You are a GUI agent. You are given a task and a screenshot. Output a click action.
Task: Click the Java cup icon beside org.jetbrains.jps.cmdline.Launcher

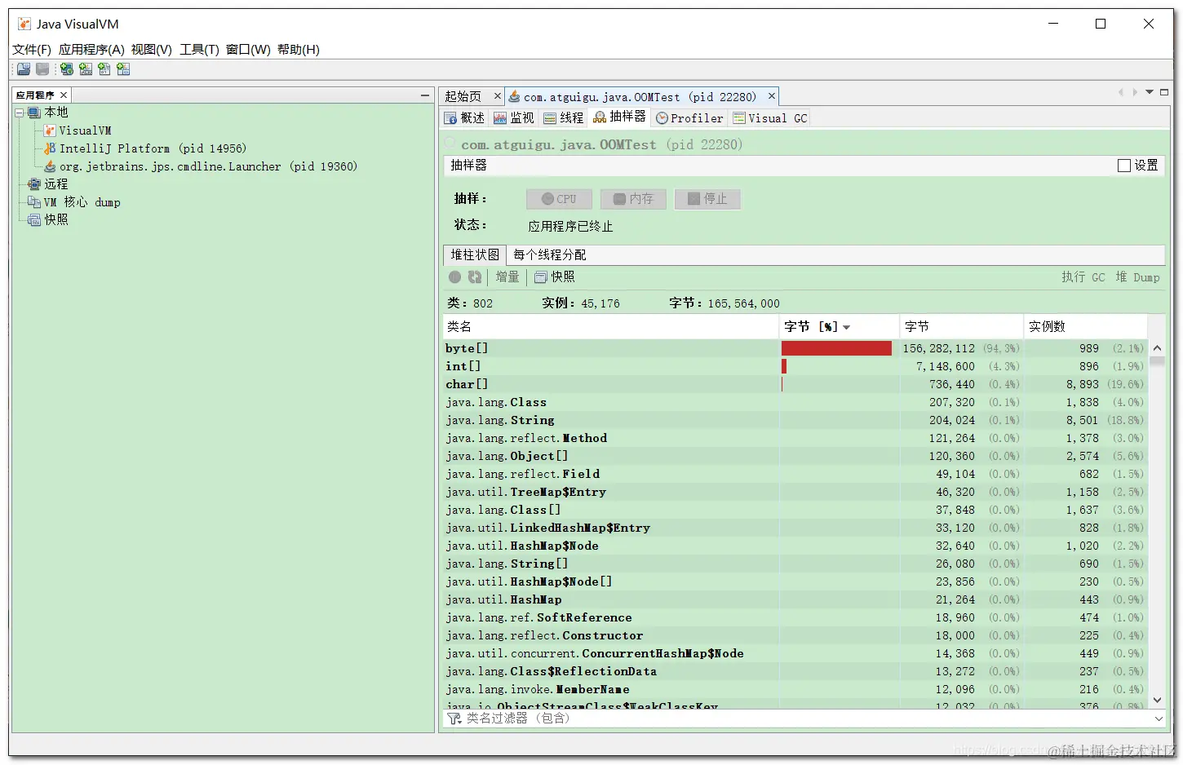50,166
